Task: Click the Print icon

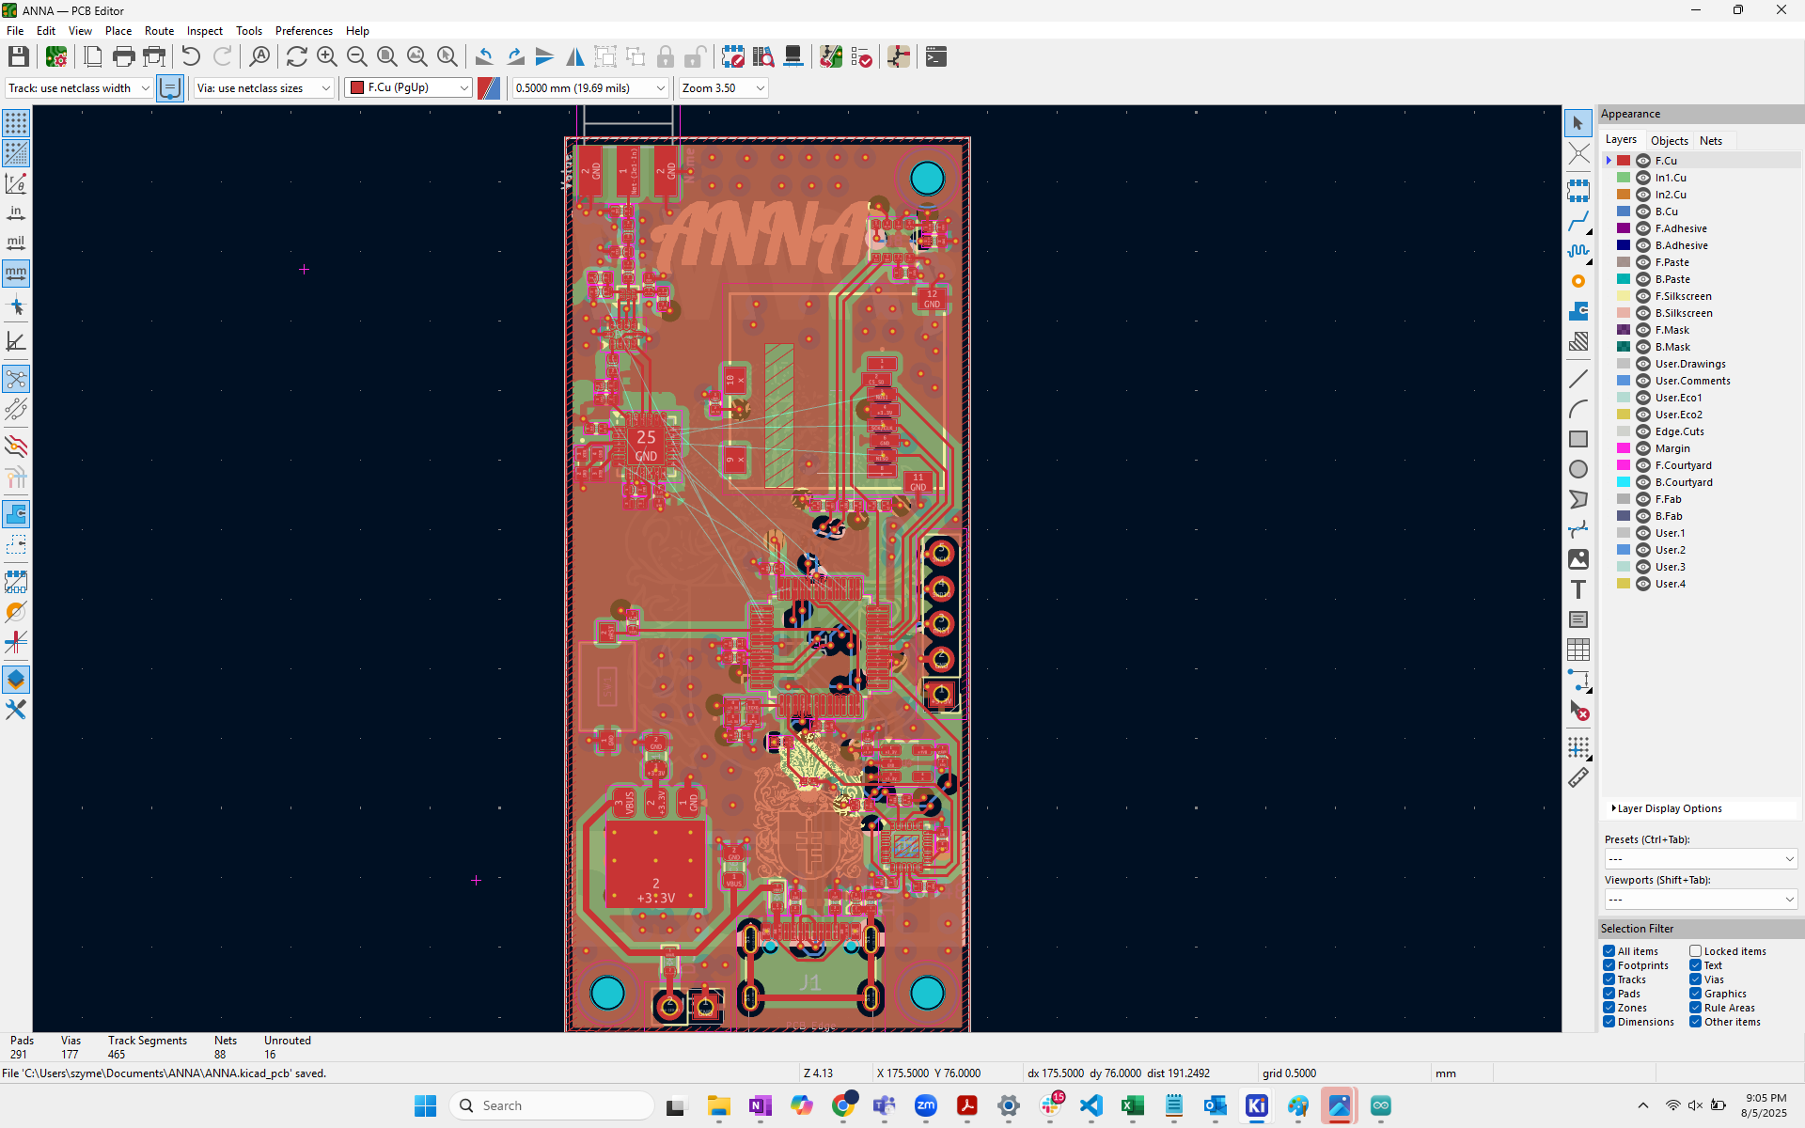Action: [x=123, y=57]
